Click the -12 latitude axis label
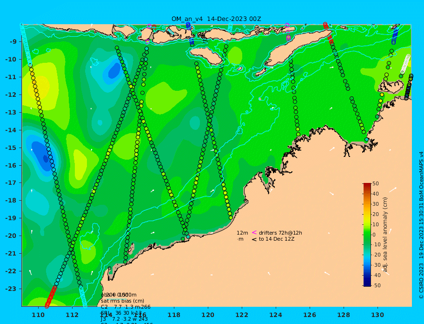Viewport: 424px width, 324px height. pyautogui.click(x=11, y=95)
